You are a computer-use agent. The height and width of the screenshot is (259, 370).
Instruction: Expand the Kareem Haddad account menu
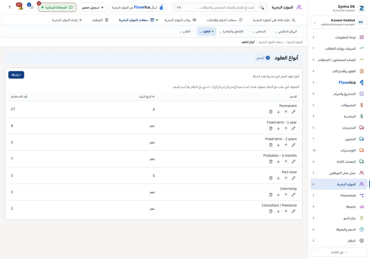click(x=338, y=22)
